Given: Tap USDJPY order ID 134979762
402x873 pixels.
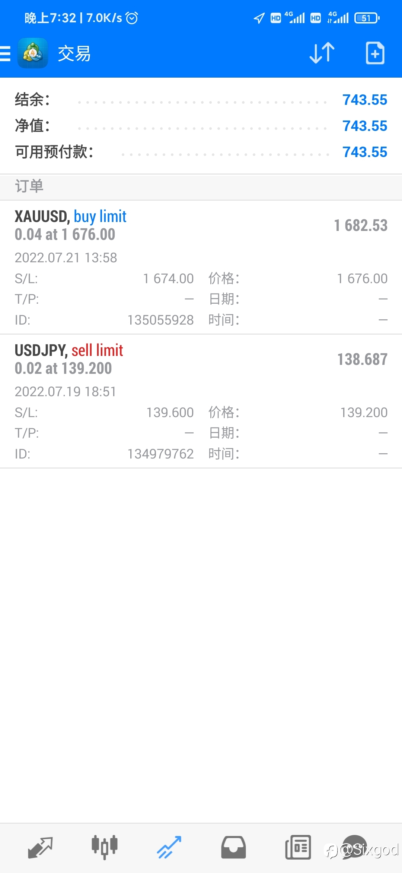Looking at the screenshot, I should [160, 454].
